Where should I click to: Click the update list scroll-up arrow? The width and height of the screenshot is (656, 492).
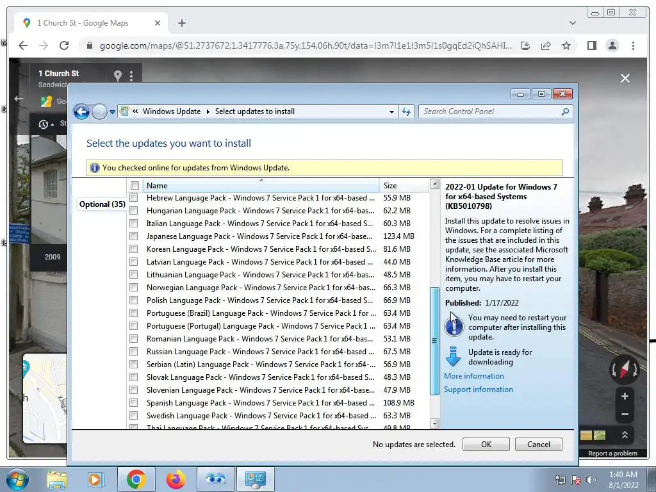[434, 184]
